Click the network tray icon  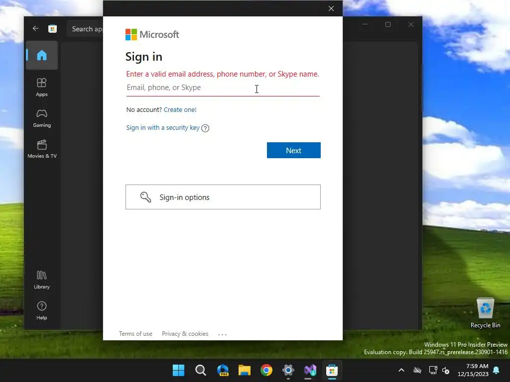pos(433,370)
